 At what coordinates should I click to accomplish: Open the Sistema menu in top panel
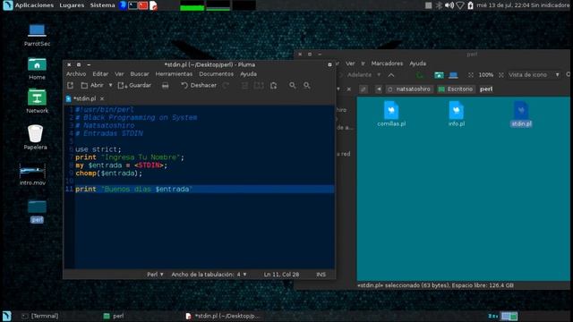pyautogui.click(x=102, y=5)
